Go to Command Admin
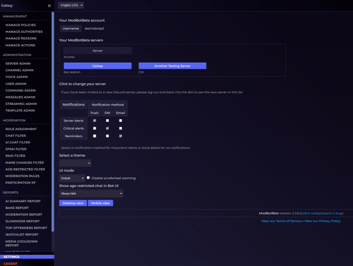The height and width of the screenshot is (266, 353). click(20, 90)
